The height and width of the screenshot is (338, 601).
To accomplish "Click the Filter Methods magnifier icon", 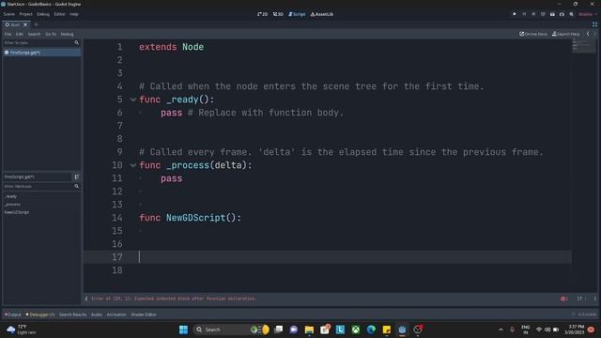I will click(77, 186).
